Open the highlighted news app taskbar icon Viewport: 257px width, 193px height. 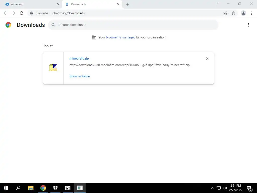coord(80,188)
